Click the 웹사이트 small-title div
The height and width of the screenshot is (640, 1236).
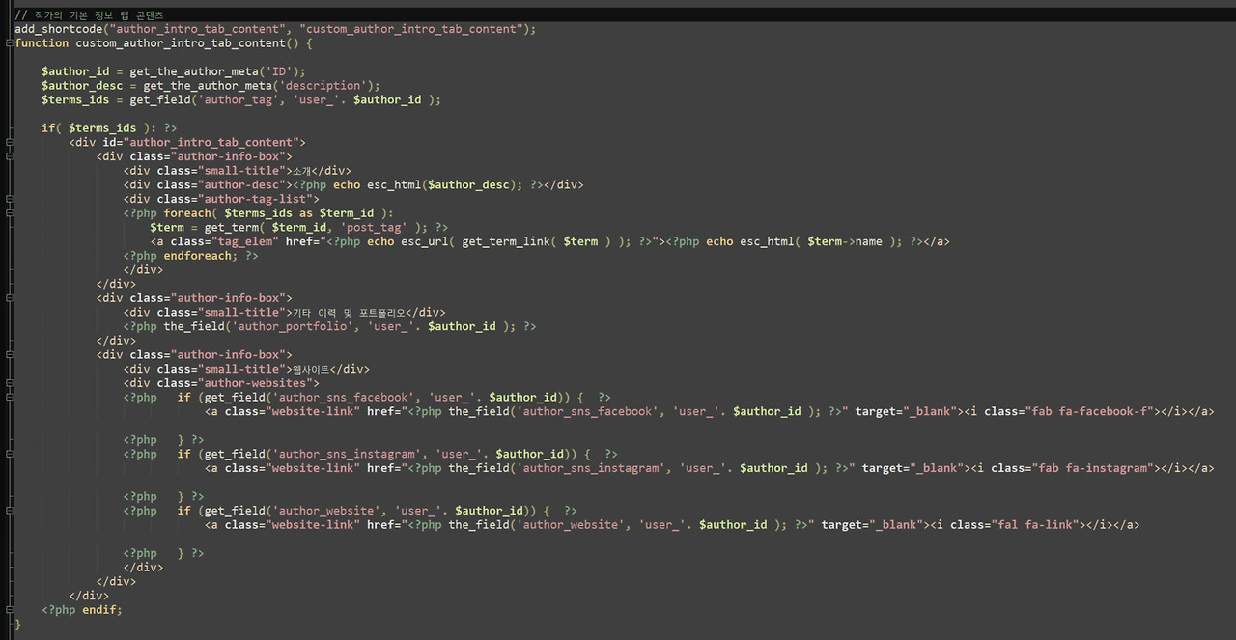click(246, 369)
